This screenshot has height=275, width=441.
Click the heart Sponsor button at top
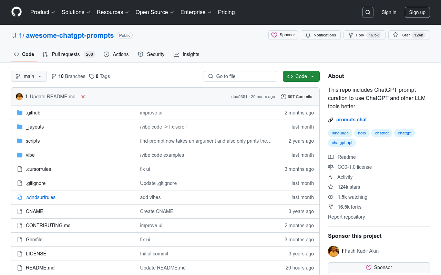click(283, 35)
